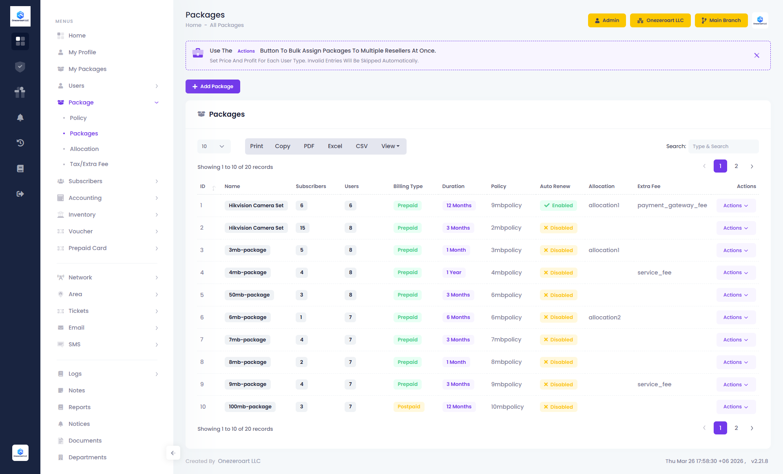Click the ID column sort arrow
This screenshot has height=474, width=783.
(x=213, y=187)
